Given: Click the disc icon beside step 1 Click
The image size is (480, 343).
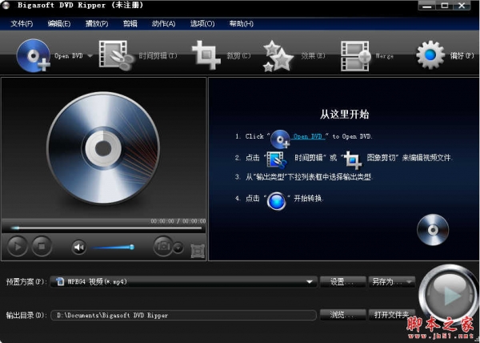Looking at the screenshot, I should pyautogui.click(x=280, y=139).
